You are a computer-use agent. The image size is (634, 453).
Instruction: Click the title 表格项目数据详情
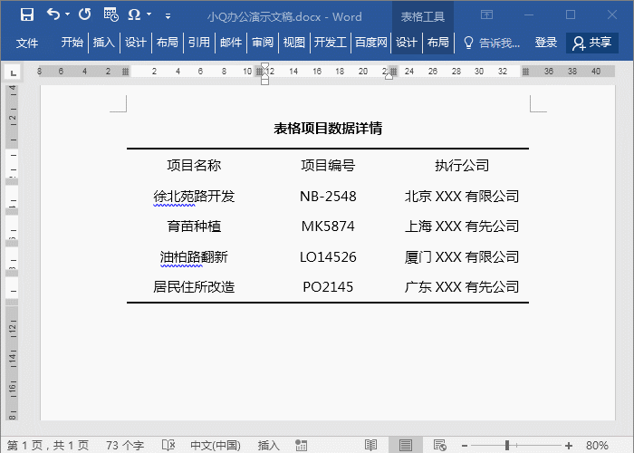point(328,129)
